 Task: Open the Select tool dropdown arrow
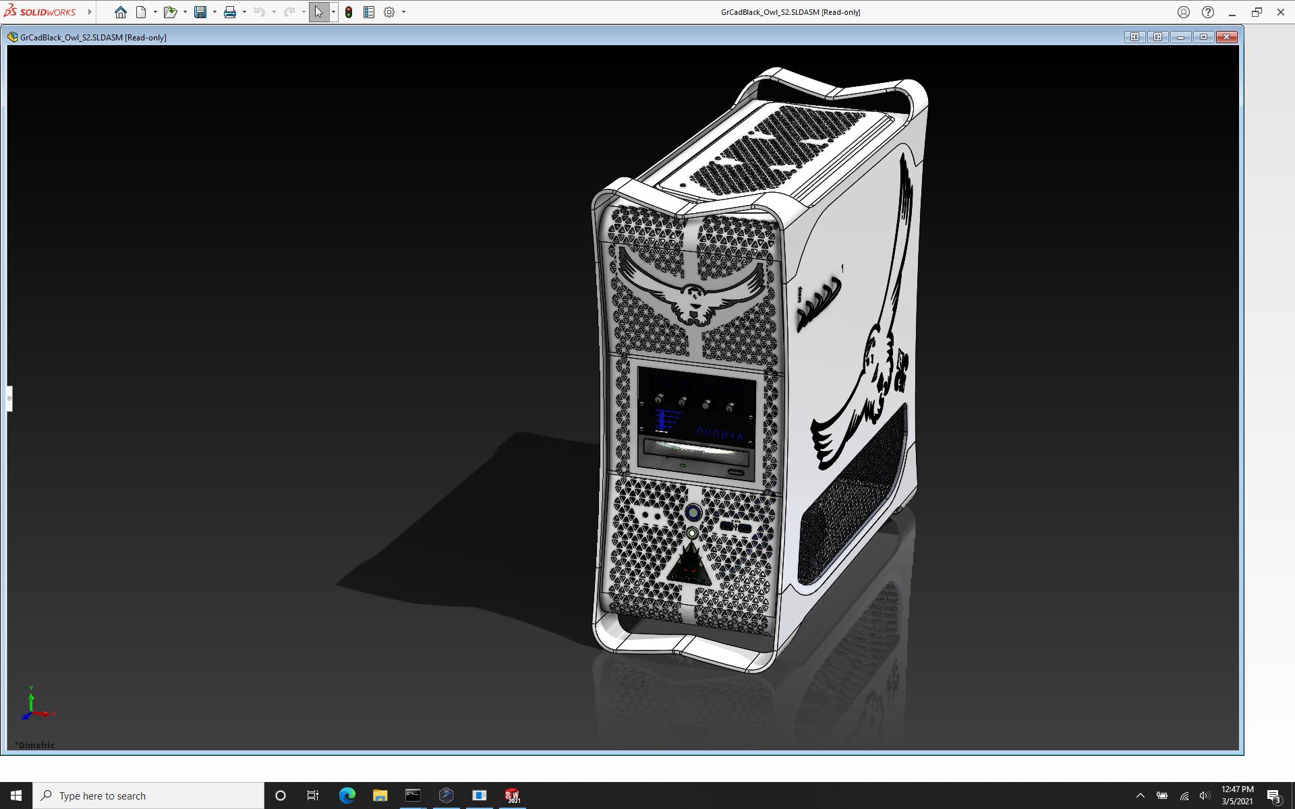pyautogui.click(x=333, y=12)
